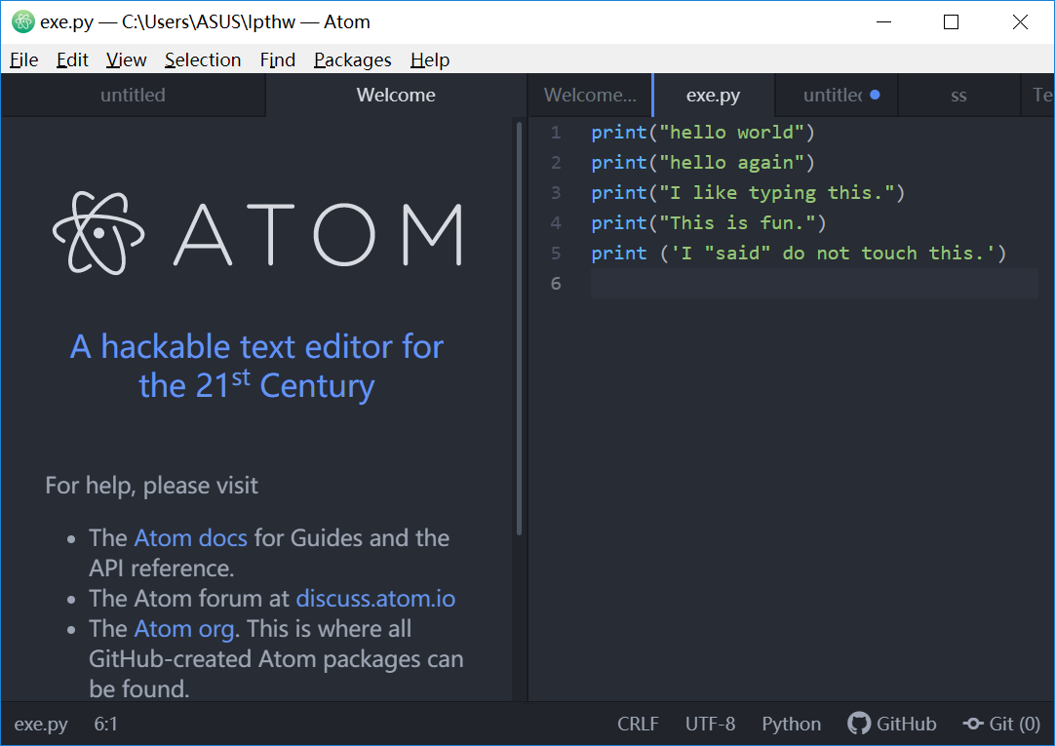Visit the discuss.atom.io forum link
1055x746 pixels.
coord(375,598)
